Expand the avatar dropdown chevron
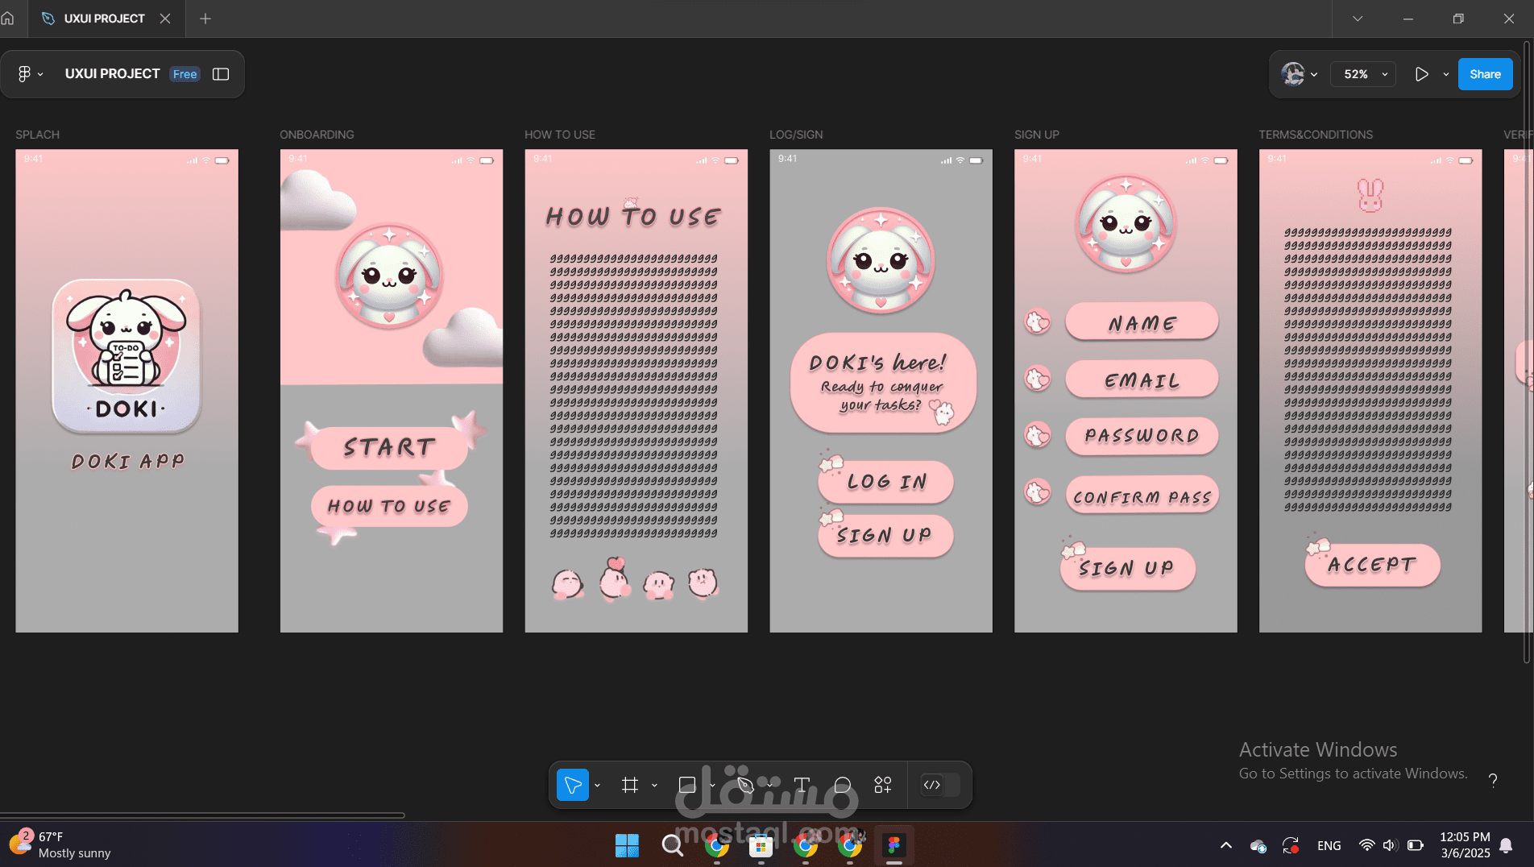Image resolution: width=1534 pixels, height=867 pixels. click(1314, 74)
